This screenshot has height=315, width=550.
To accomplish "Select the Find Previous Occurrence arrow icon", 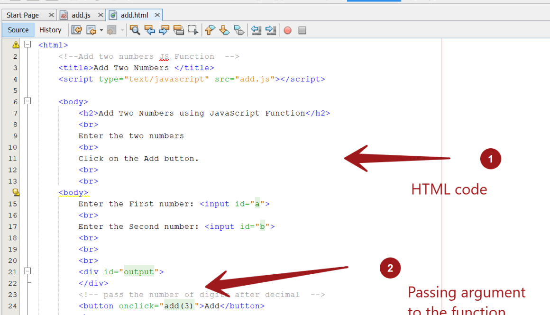I will pyautogui.click(x=149, y=30).
